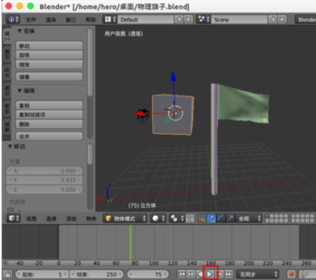The width and height of the screenshot is (316, 280).
Task: Jump to the first frame of playback
Action: 181,275
